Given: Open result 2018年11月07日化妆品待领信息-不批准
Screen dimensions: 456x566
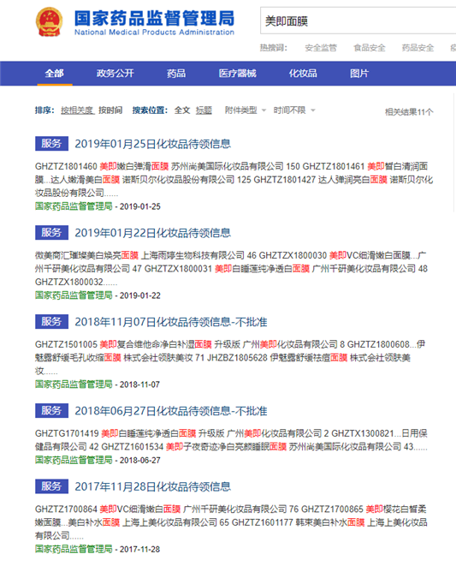Looking at the screenshot, I should pyautogui.click(x=171, y=322).
